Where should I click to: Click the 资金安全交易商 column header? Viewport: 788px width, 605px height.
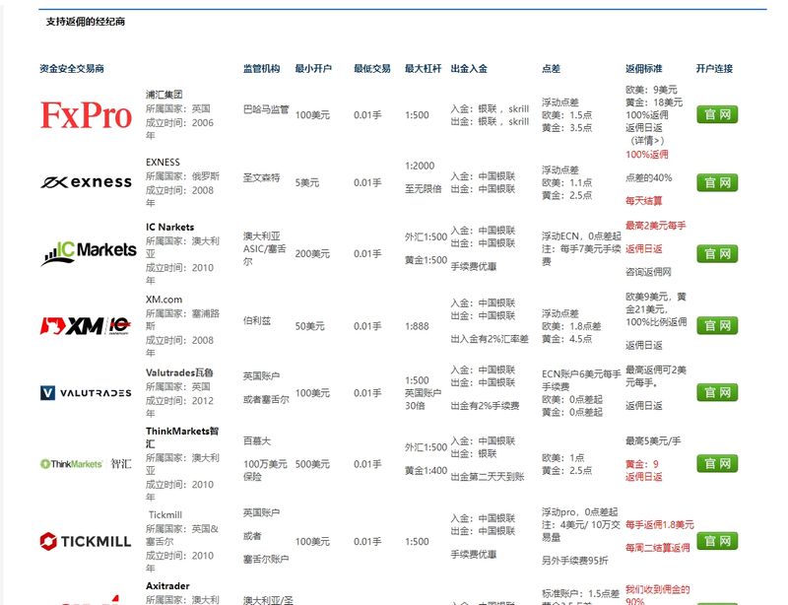tap(72, 68)
